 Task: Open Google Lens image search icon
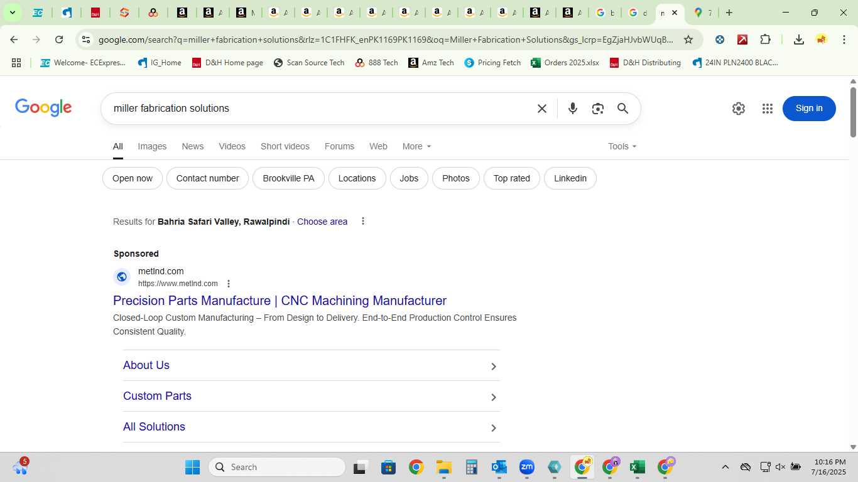click(597, 109)
